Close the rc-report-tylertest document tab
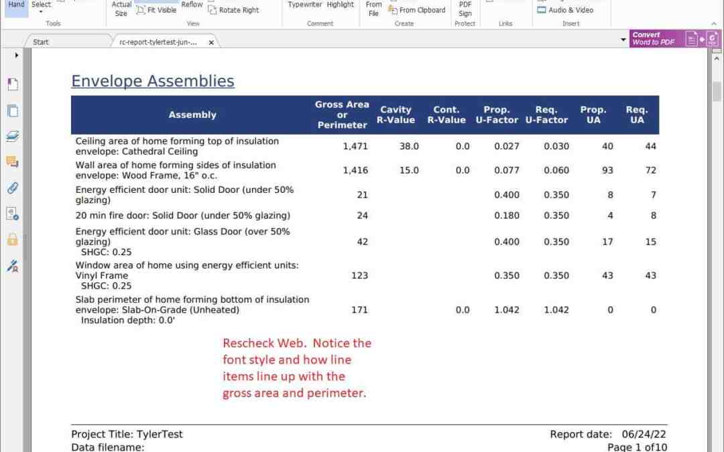This screenshot has height=452, width=724. coord(211,42)
